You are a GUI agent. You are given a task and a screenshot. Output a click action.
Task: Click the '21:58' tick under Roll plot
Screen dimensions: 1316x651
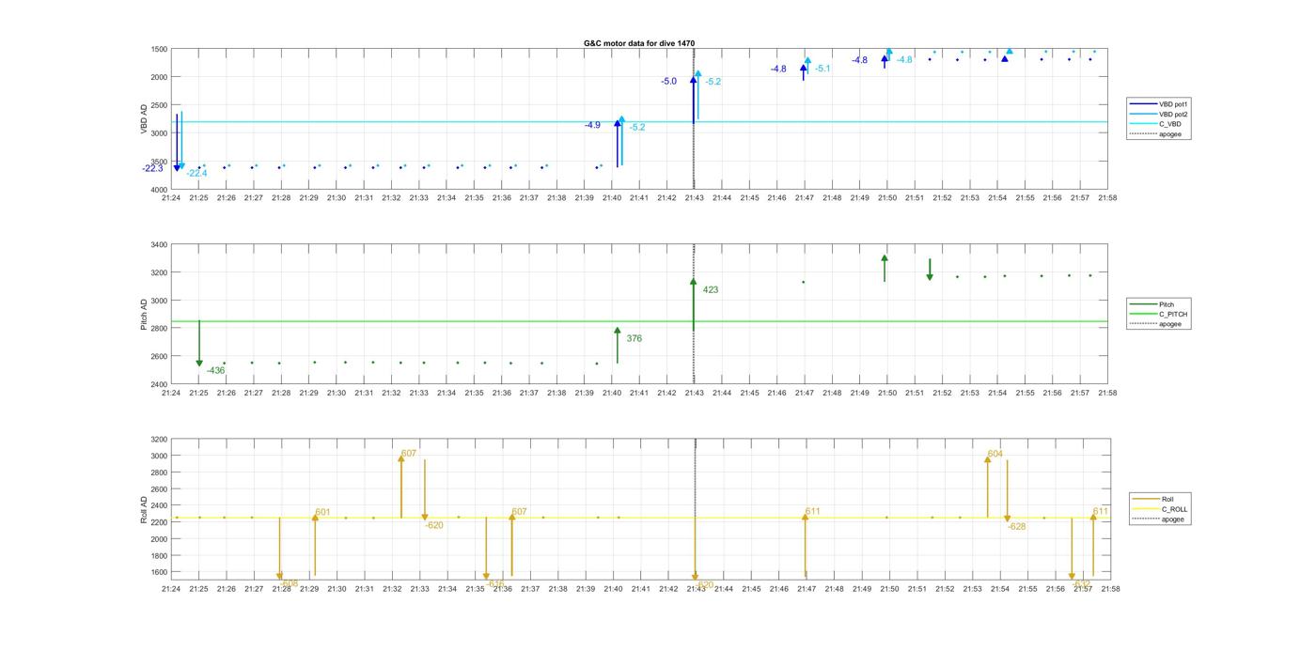tap(1109, 589)
